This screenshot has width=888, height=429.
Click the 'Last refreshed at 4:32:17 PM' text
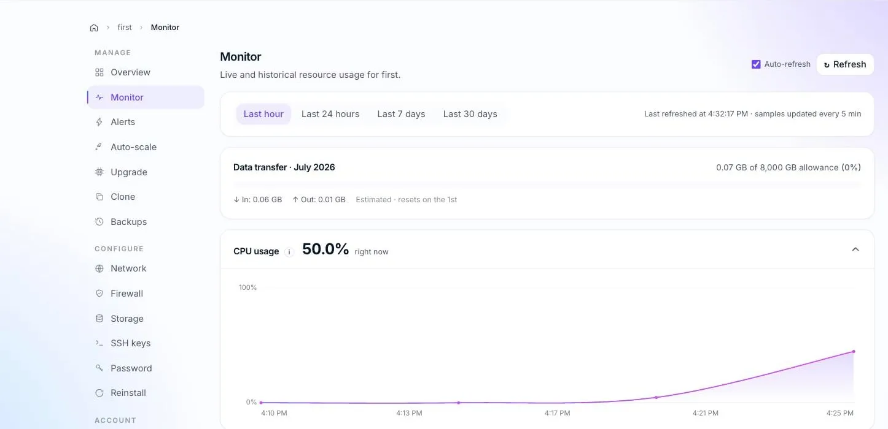pyautogui.click(x=696, y=114)
